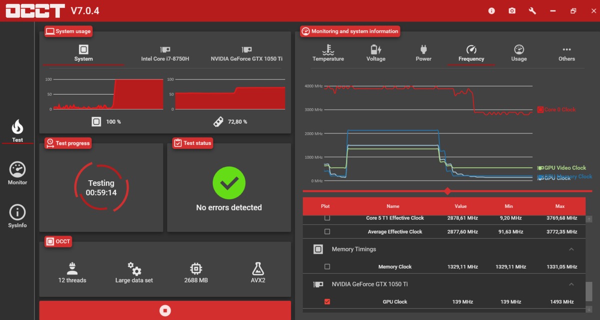Click the frequency graph plot area
600x320 pixels.
point(428,133)
